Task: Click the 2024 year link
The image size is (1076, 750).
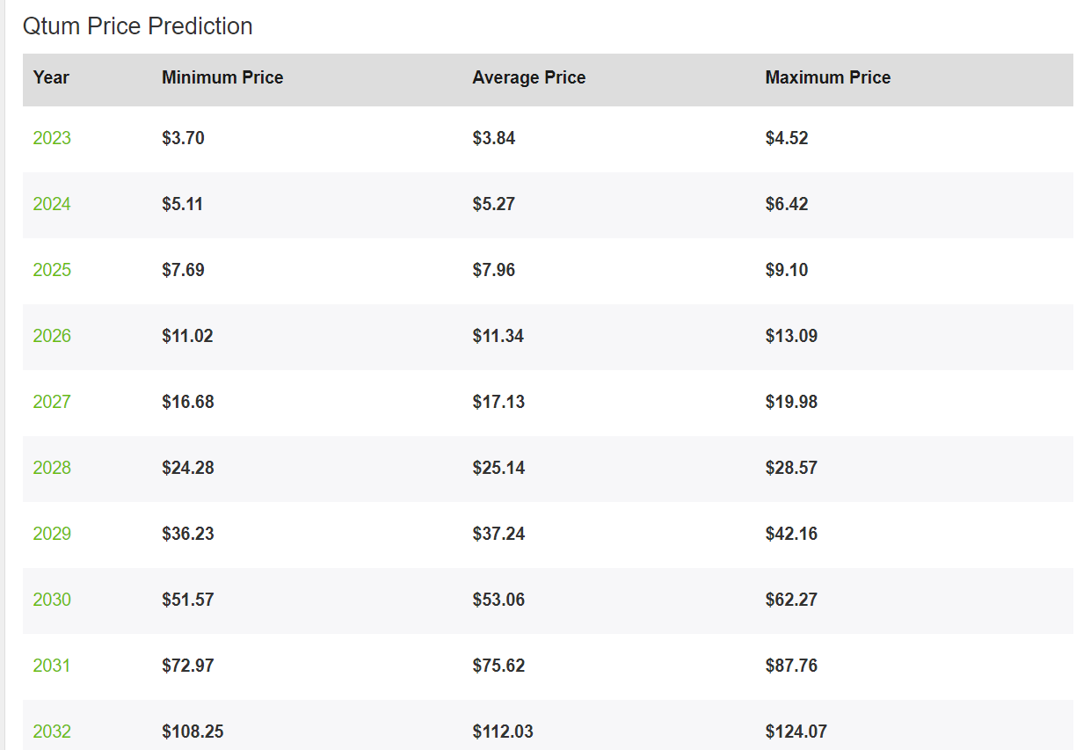Action: (x=52, y=204)
